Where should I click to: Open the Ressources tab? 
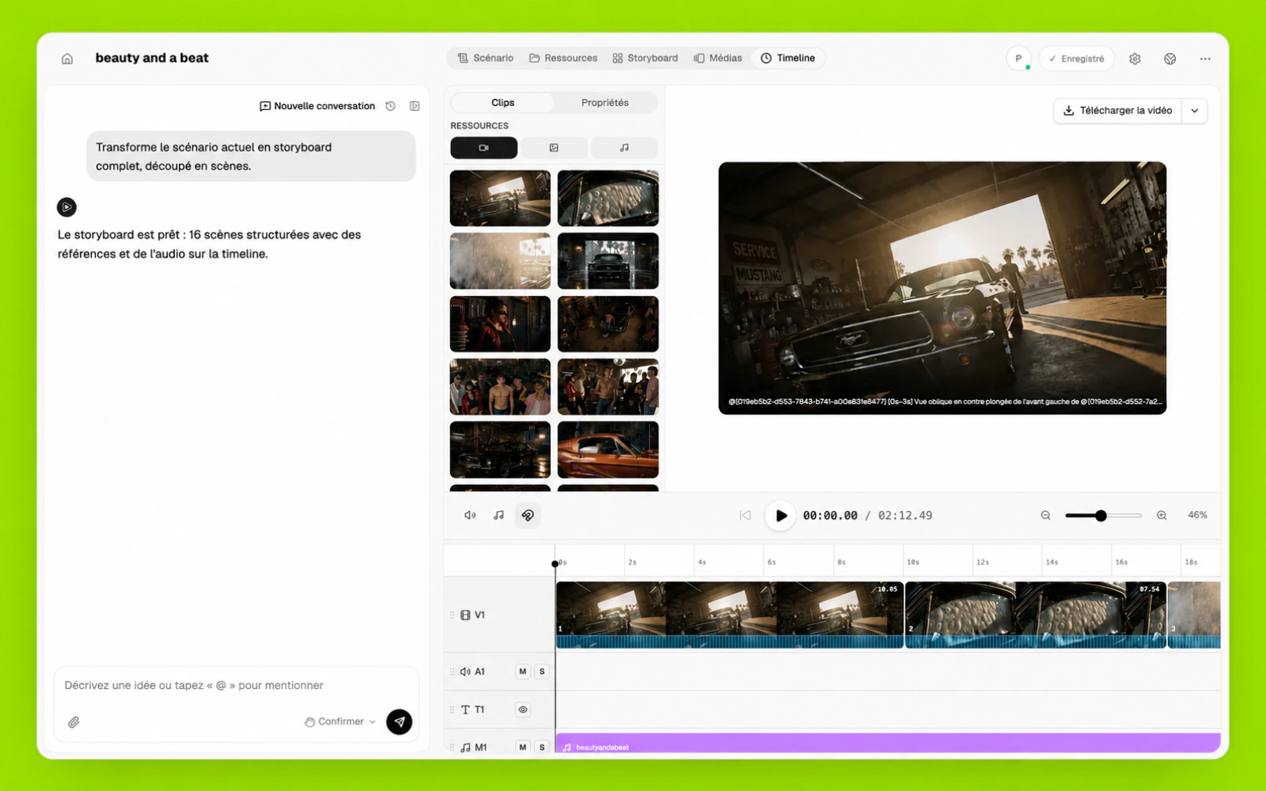[563, 58]
